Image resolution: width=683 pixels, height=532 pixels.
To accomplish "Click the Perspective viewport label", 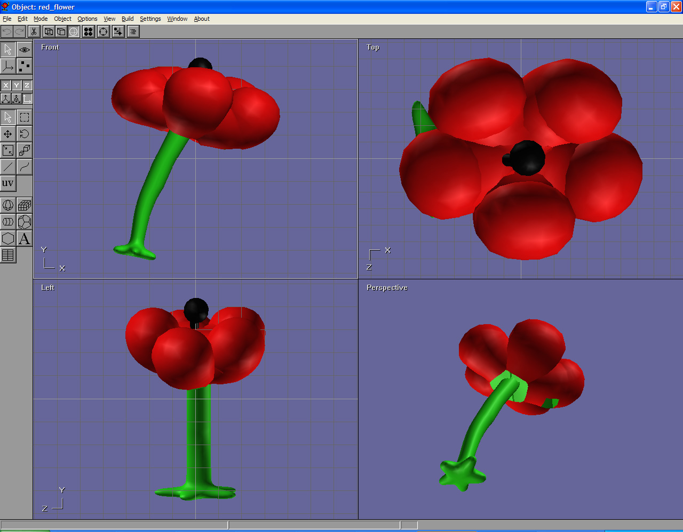I will click(x=387, y=288).
